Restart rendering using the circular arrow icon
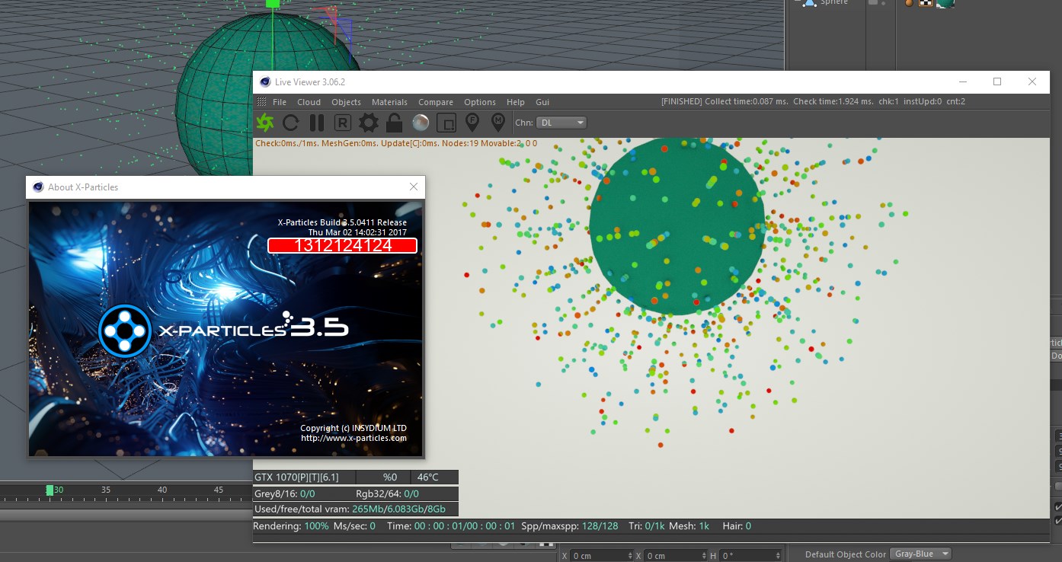This screenshot has width=1062, height=562. coord(290,122)
